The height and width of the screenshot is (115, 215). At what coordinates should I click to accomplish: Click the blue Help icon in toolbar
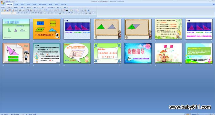[88, 10]
